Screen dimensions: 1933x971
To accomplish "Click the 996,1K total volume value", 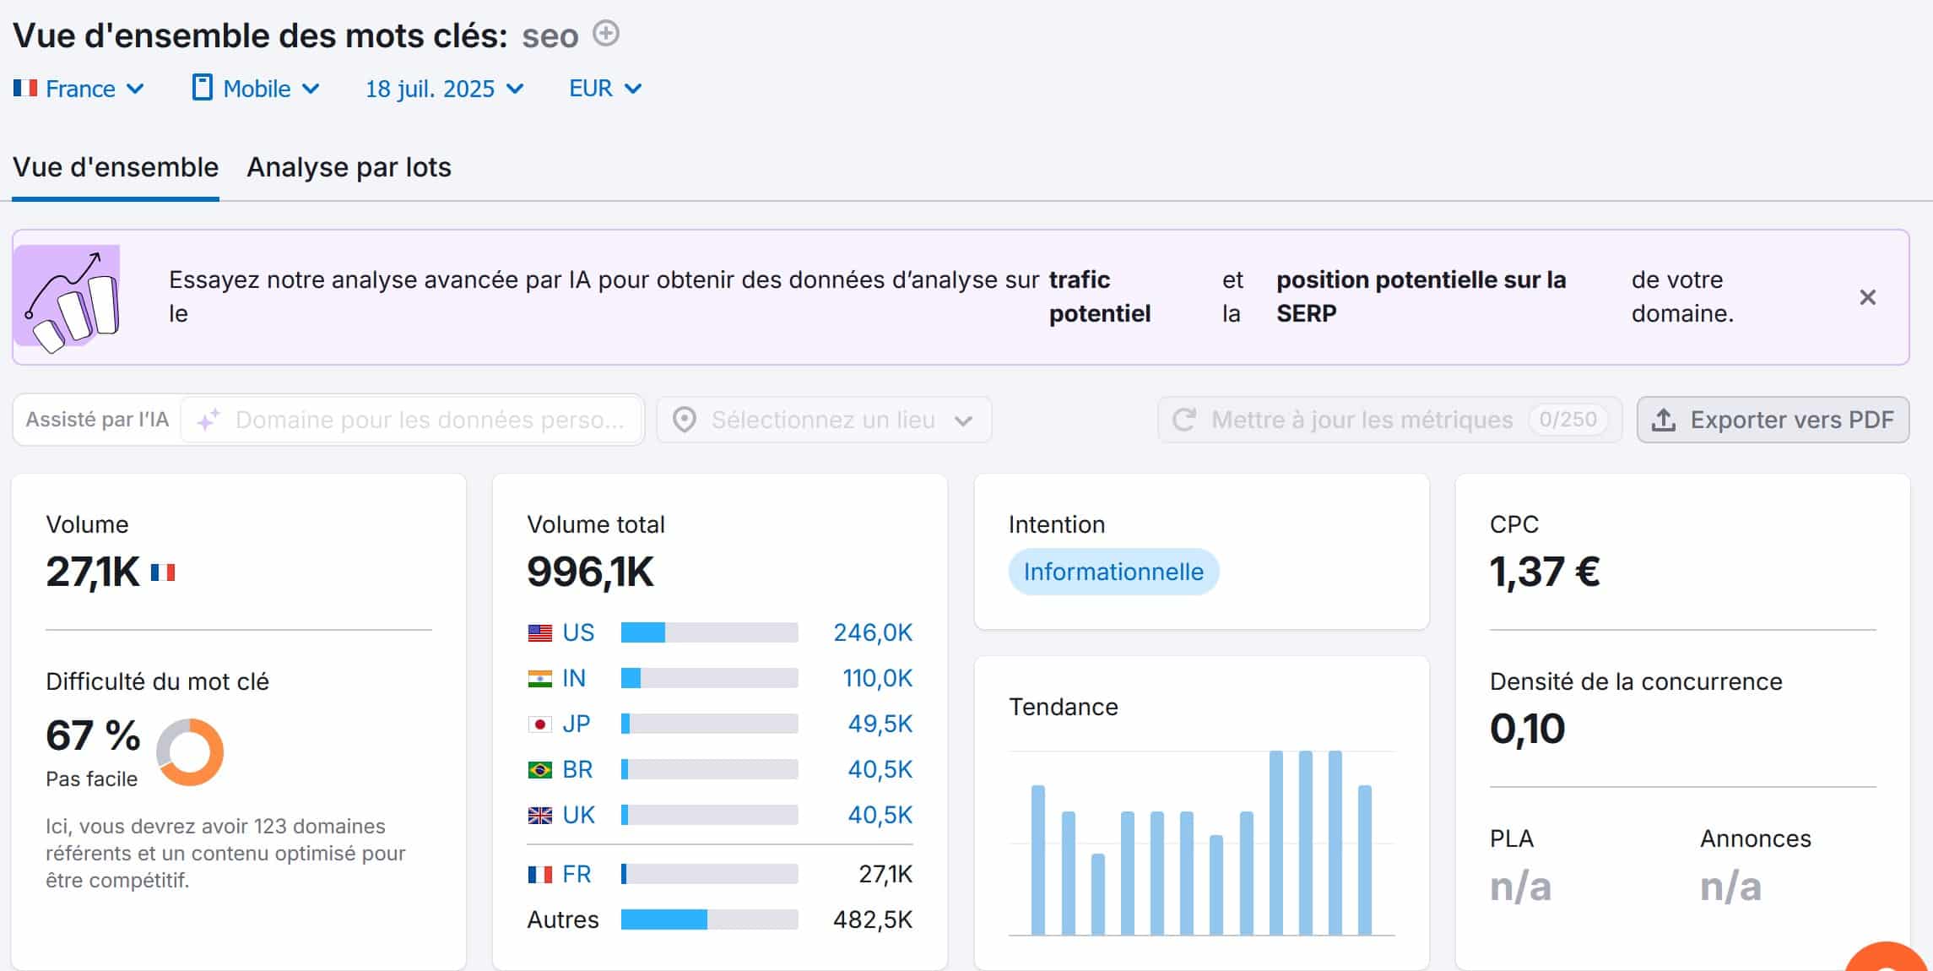I will [590, 572].
